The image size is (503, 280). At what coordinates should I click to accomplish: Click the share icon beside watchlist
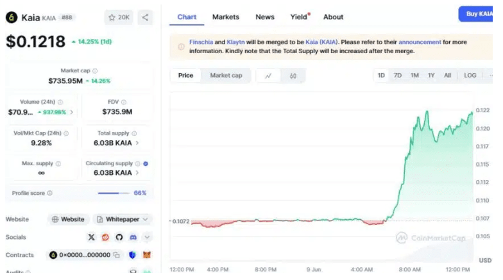(145, 17)
